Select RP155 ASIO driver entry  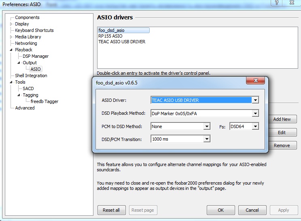tap(110, 36)
